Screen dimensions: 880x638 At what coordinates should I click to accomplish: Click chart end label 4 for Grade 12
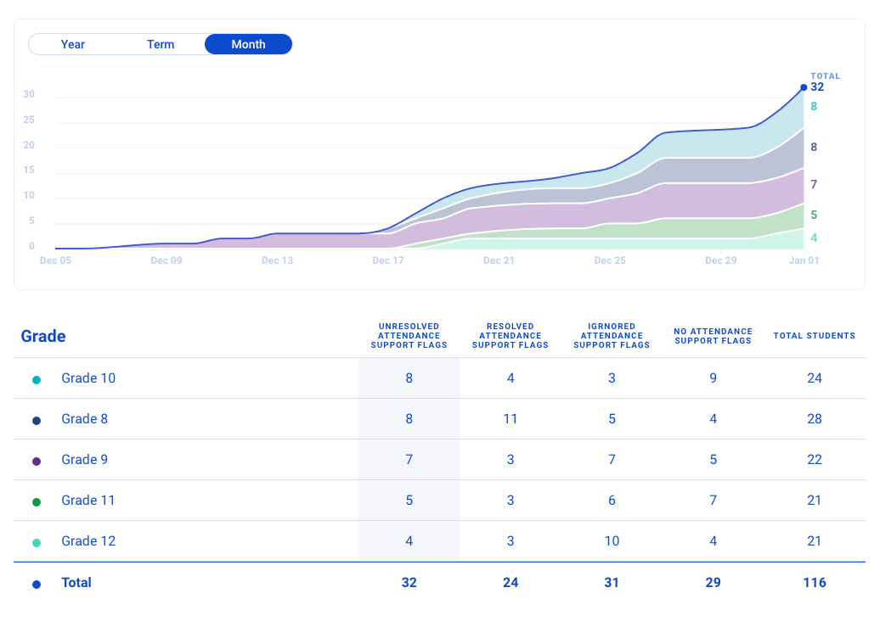click(814, 238)
